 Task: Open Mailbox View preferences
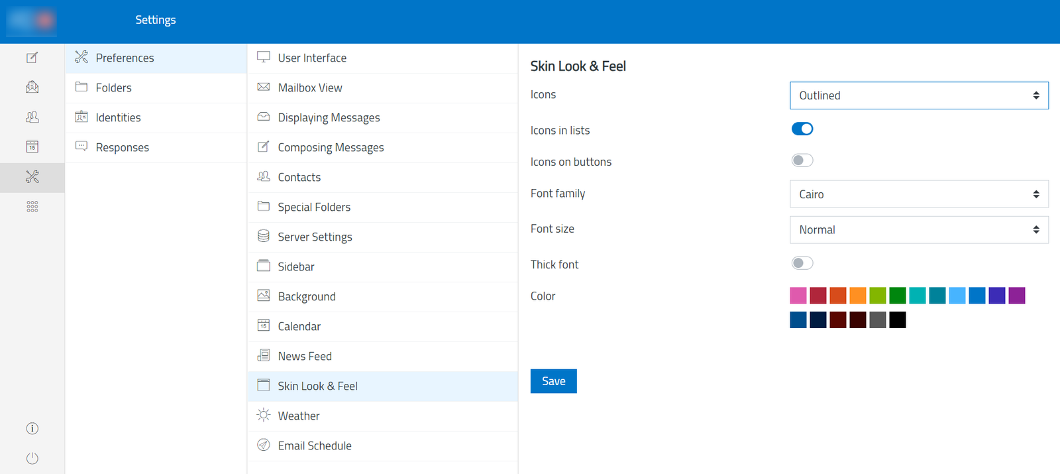[382, 88]
